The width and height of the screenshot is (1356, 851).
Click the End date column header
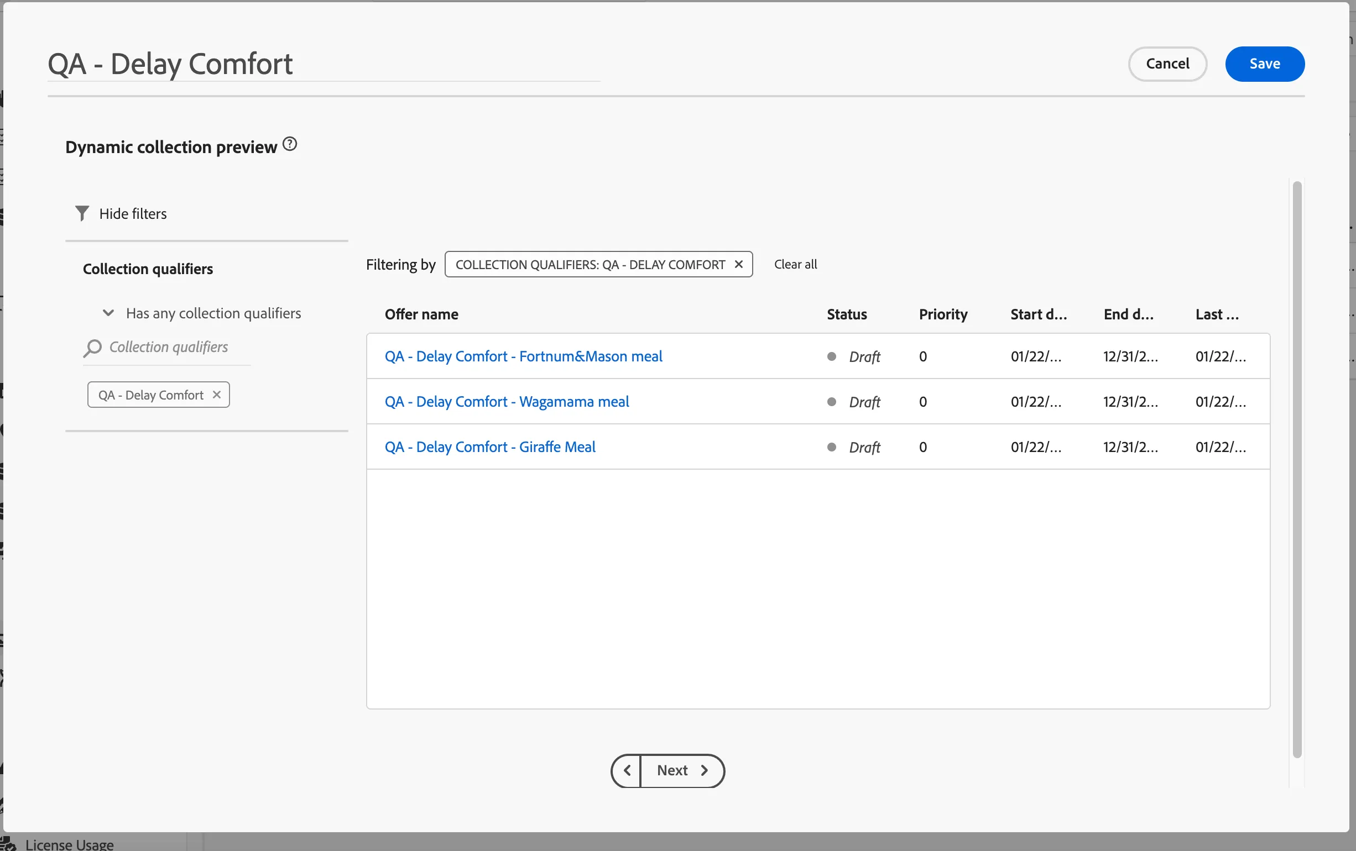(x=1129, y=314)
